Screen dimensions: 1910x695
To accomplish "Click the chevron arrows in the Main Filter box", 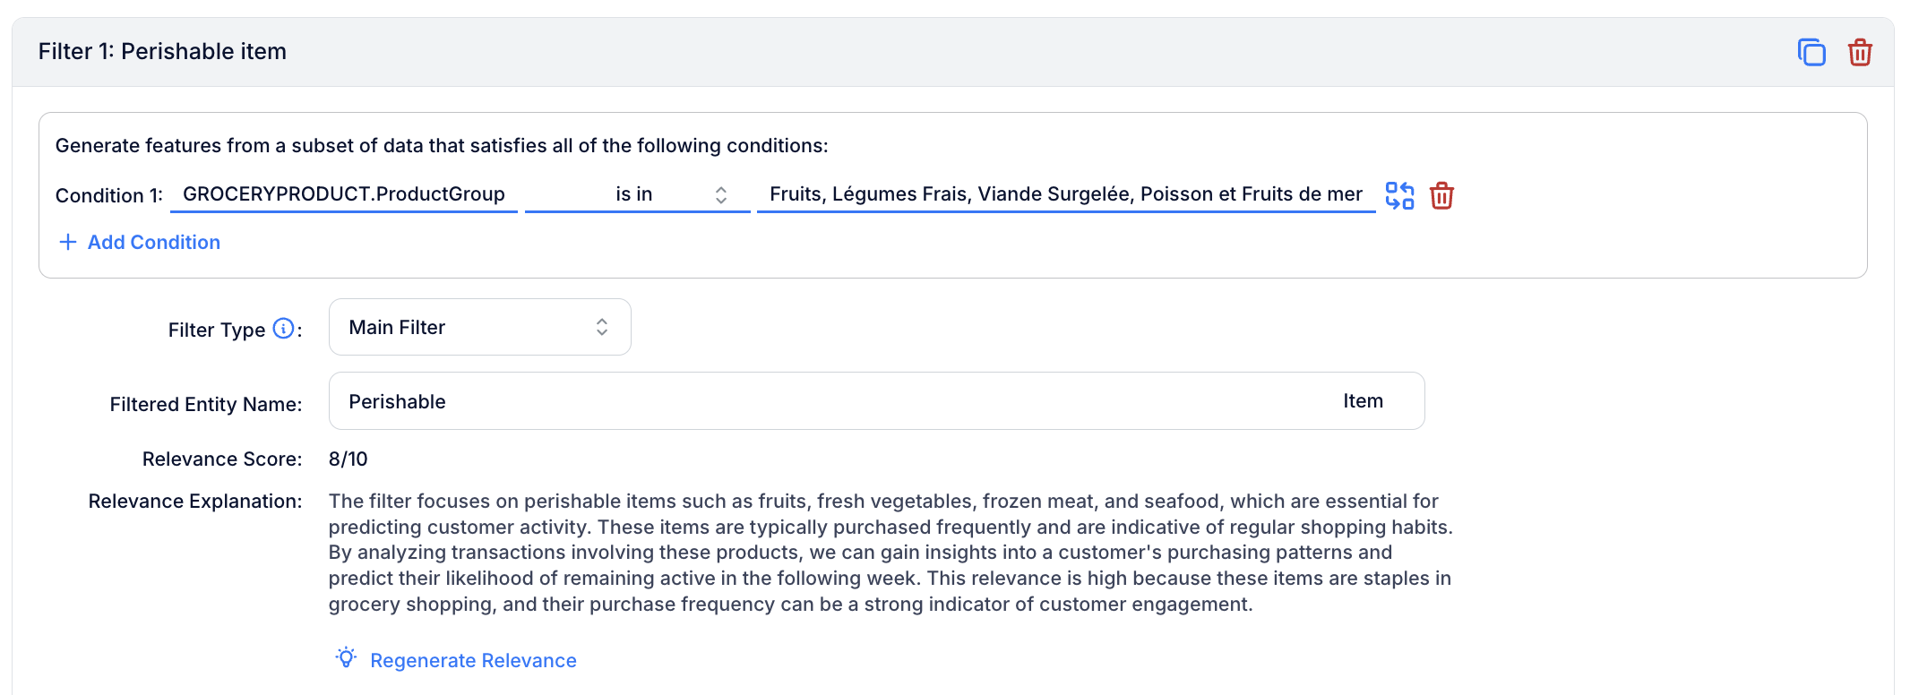I will (602, 327).
